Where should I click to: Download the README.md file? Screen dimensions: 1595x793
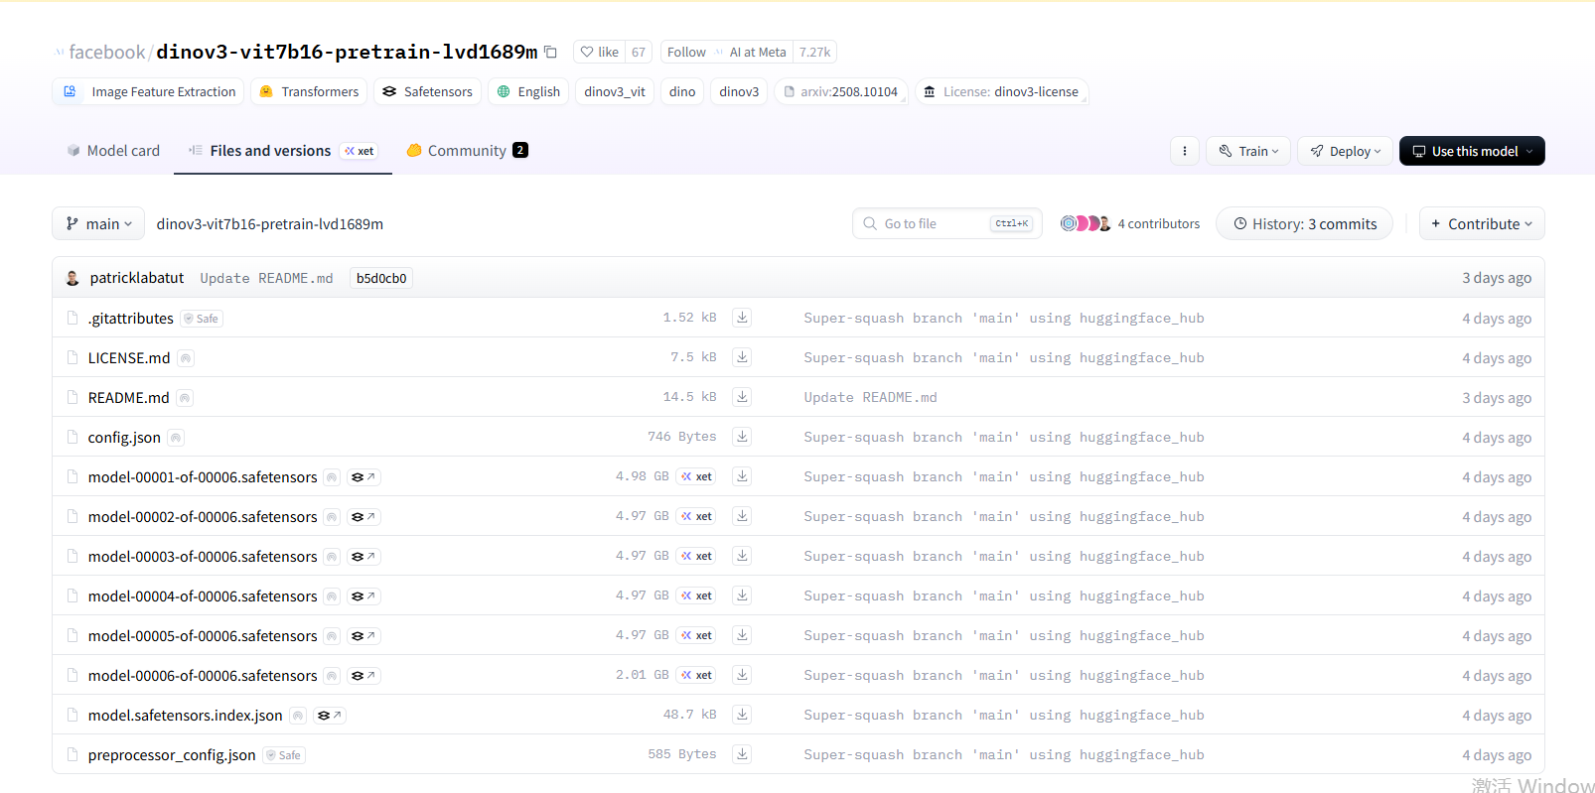point(742,397)
